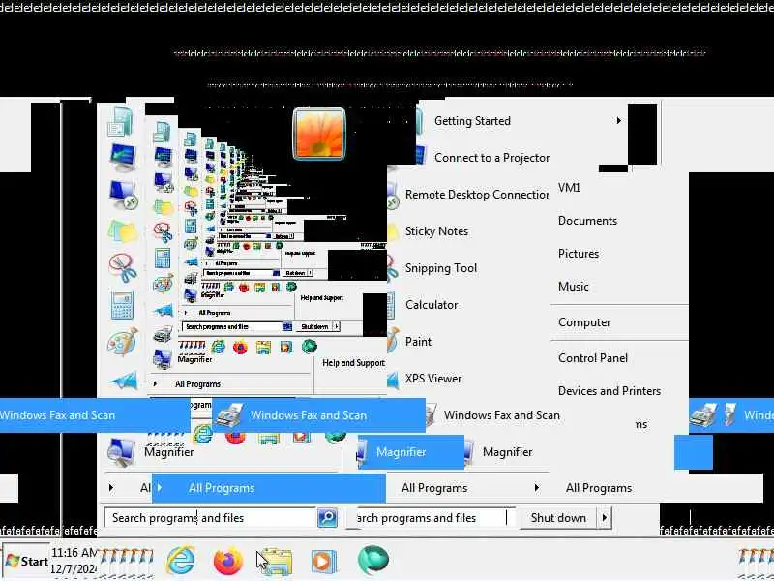
Task: Click the largest Sticky Notes icon
Action: click(123, 231)
